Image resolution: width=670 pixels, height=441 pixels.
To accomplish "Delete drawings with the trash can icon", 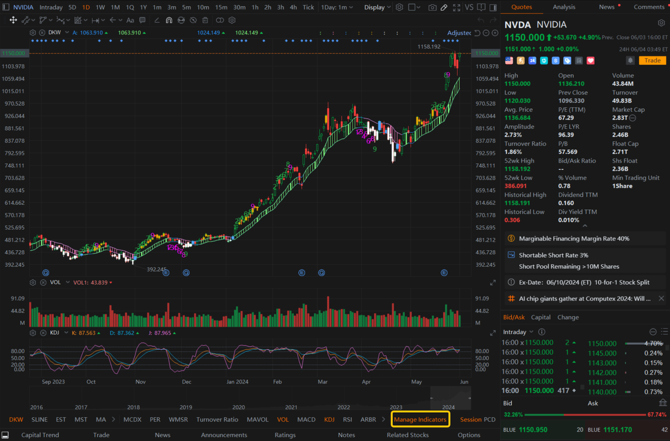I will (x=205, y=20).
